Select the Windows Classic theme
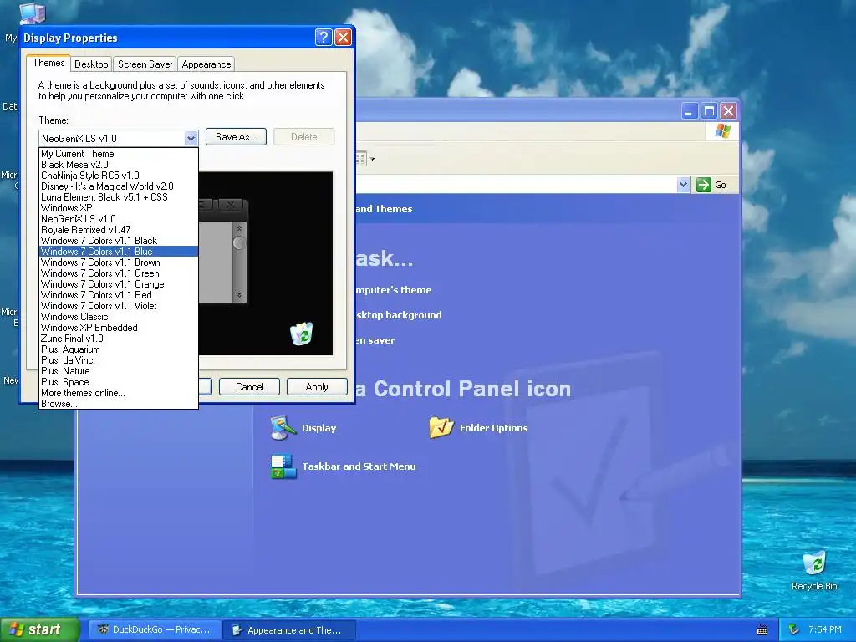This screenshot has height=642, width=856. pyautogui.click(x=119, y=317)
